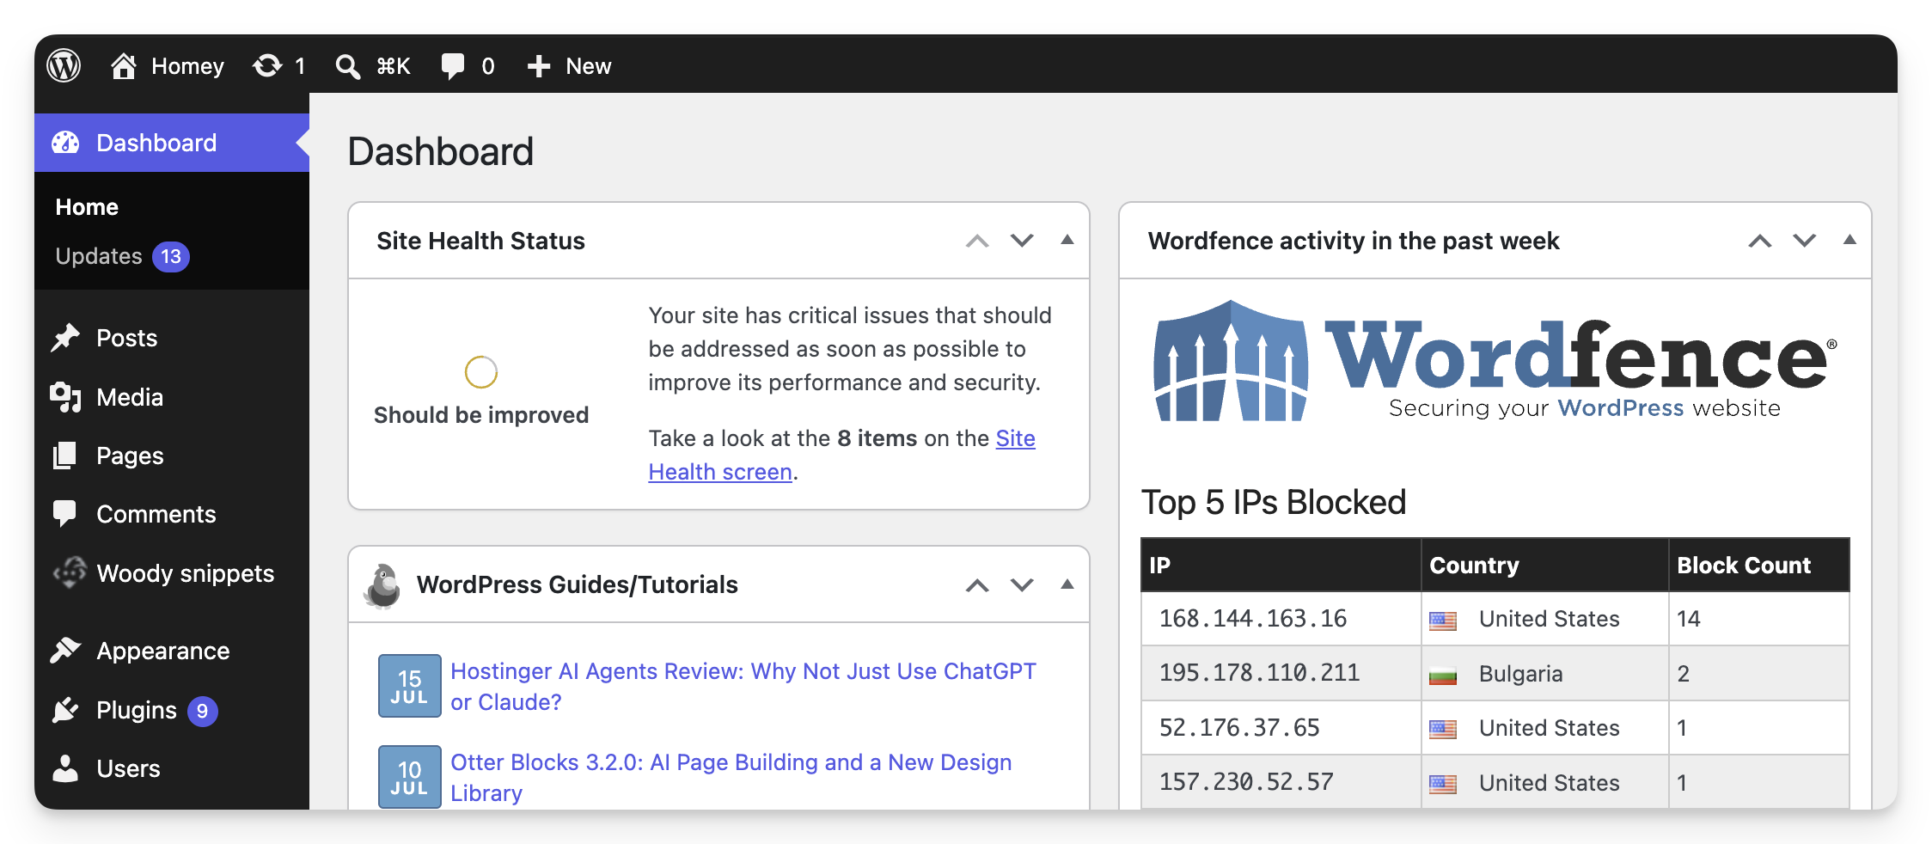Click the Woody snippets icon
The width and height of the screenshot is (1932, 844).
click(70, 572)
